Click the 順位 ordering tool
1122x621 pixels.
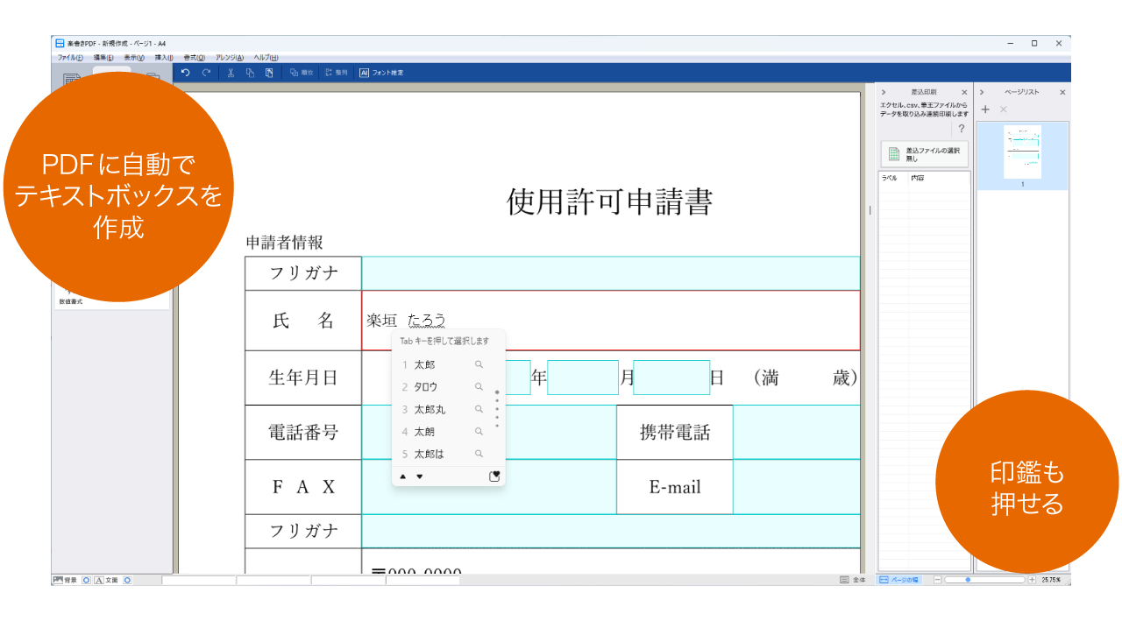pos(301,72)
